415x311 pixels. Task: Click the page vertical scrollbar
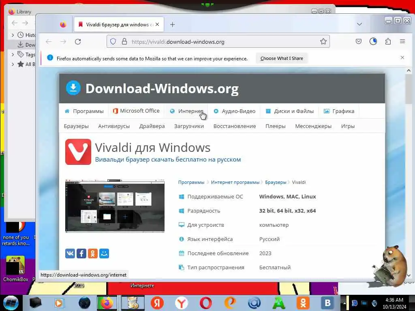(x=409, y=89)
